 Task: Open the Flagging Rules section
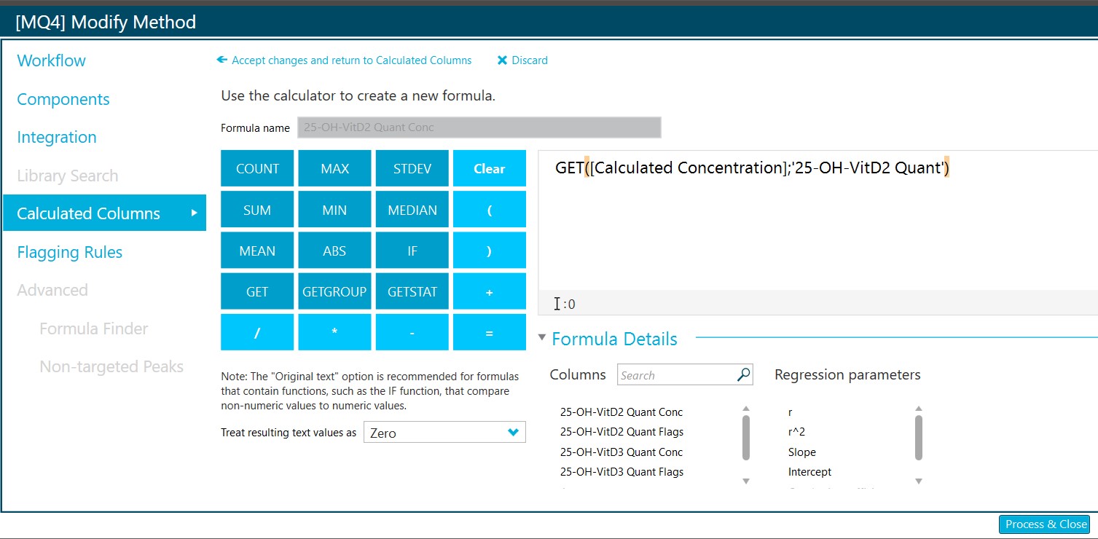coord(69,252)
